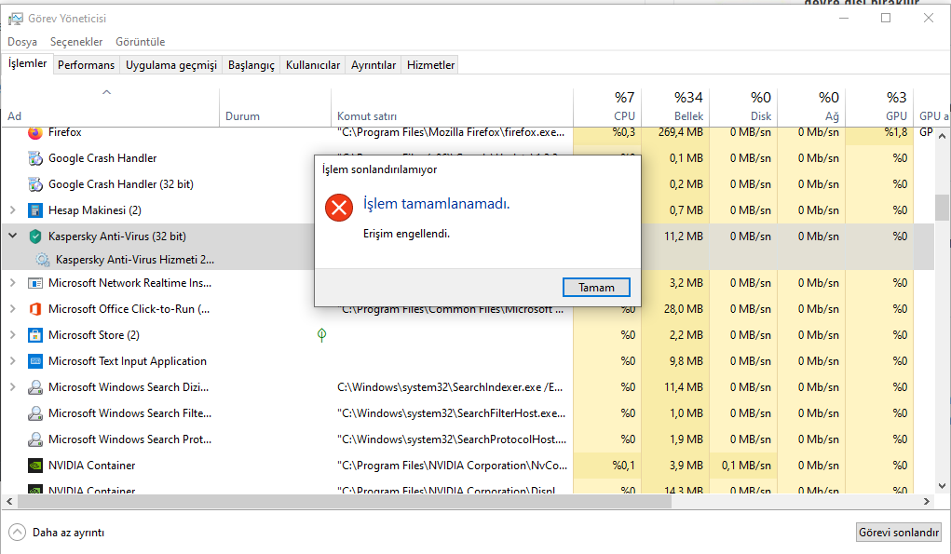Sort by the Bellek column header
This screenshot has width=951, height=554.
[x=675, y=107]
